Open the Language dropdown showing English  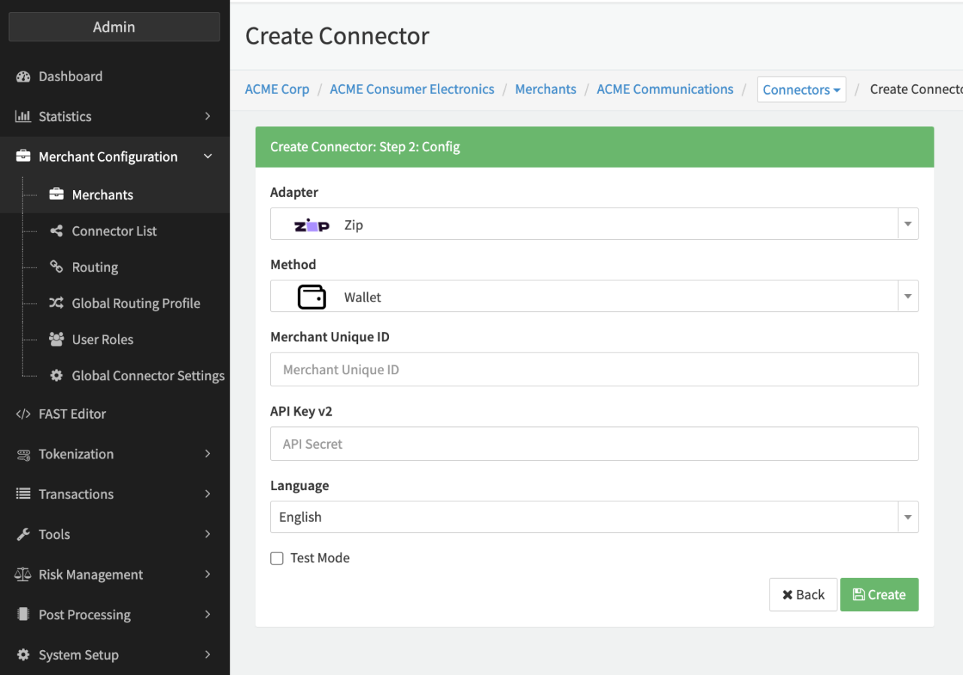click(x=594, y=517)
